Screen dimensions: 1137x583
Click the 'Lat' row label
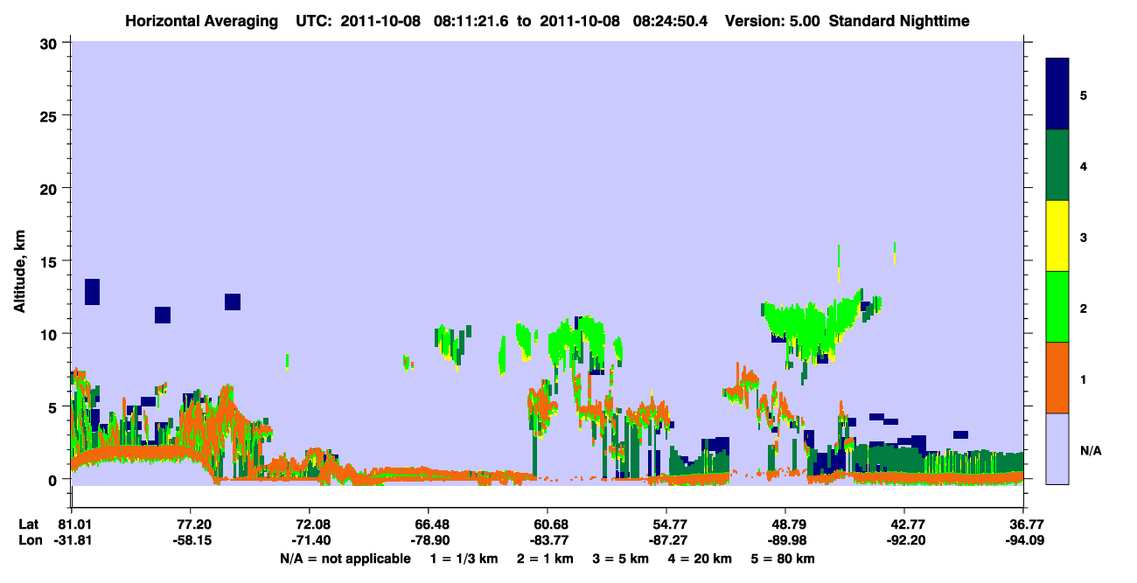pos(29,524)
